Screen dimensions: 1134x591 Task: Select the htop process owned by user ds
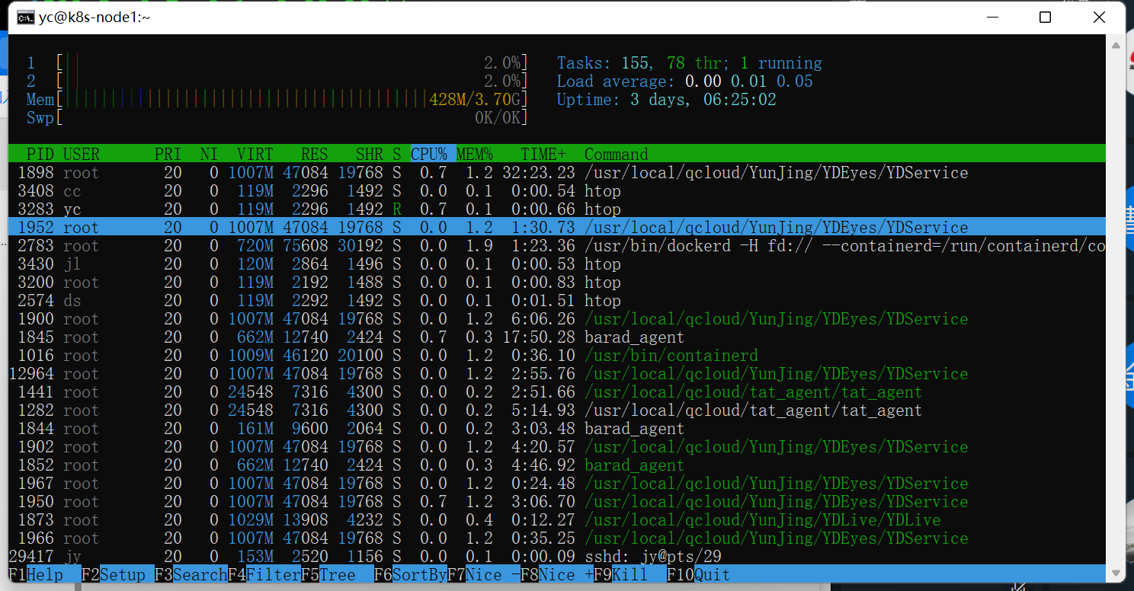click(x=557, y=301)
